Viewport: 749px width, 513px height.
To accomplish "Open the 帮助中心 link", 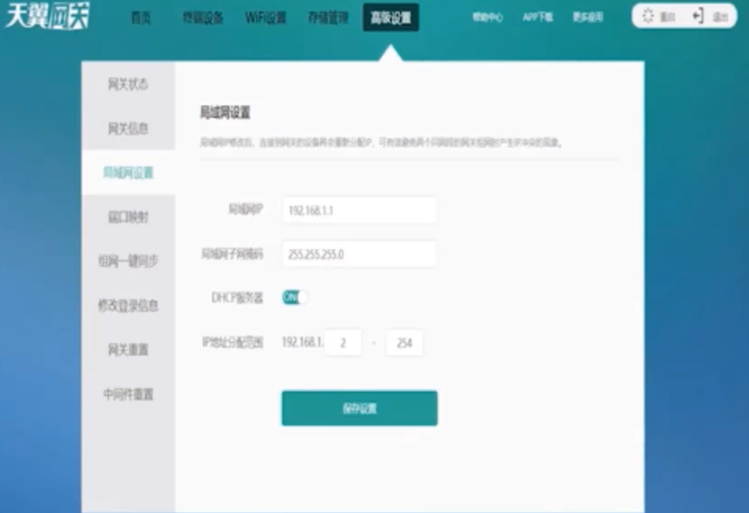I will coord(488,18).
